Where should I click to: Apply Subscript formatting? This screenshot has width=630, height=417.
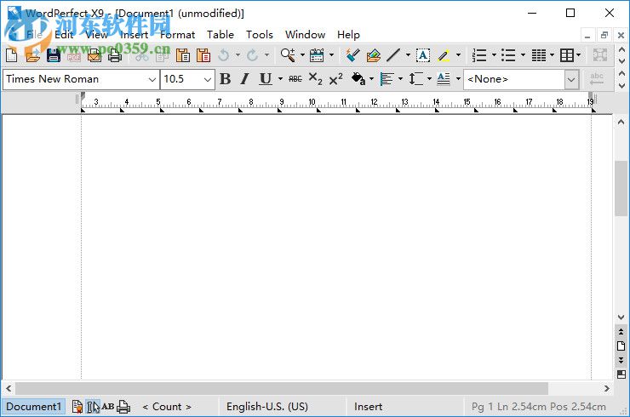(315, 79)
